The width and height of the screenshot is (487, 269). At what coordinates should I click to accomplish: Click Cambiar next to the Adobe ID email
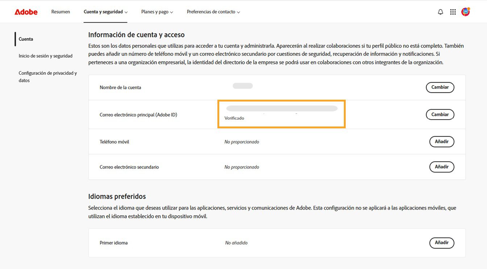click(x=440, y=114)
